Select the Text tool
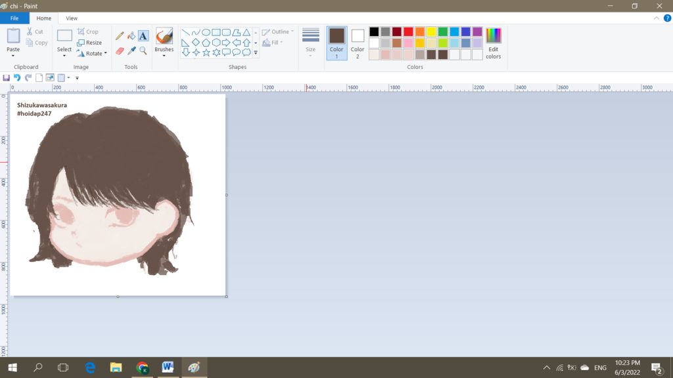 (143, 35)
